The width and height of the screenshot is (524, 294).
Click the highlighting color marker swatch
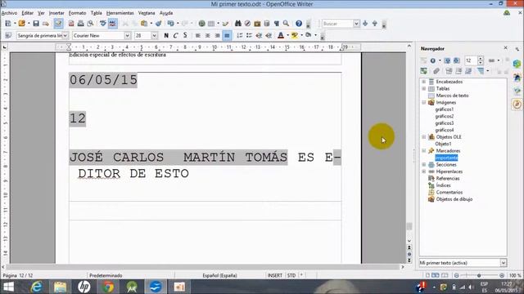(295, 35)
